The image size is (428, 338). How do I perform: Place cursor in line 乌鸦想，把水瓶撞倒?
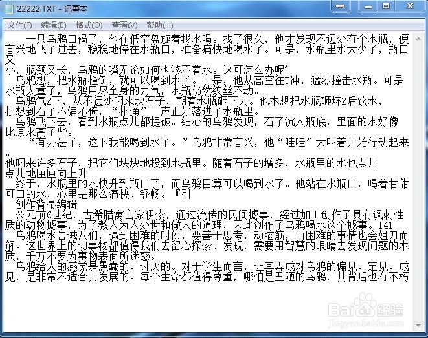pos(210,81)
